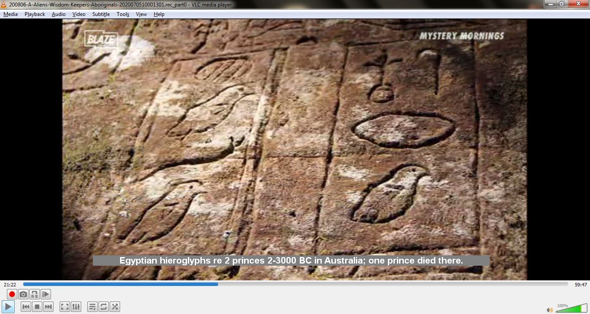Expand the Playback menu

tap(34, 14)
